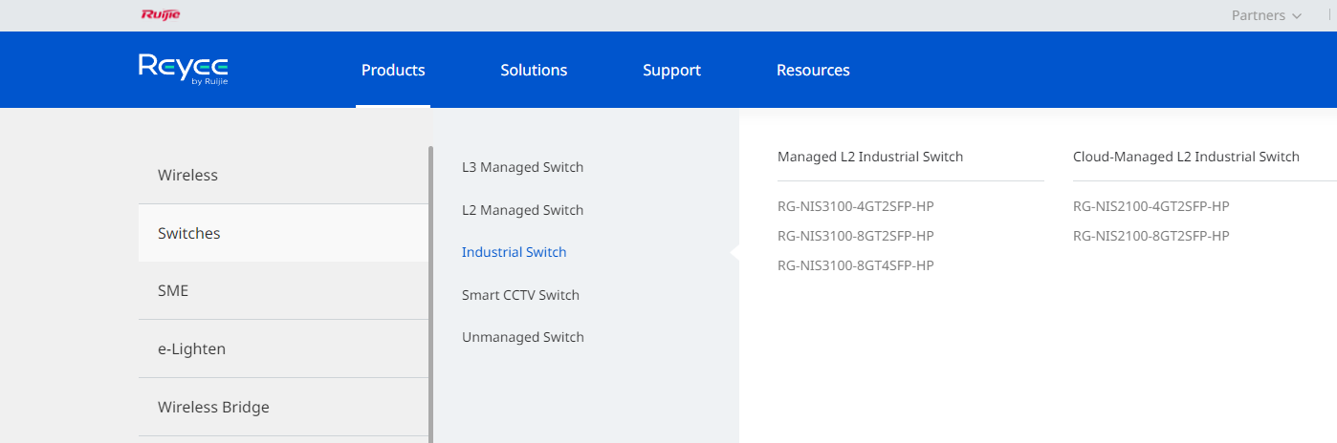The height and width of the screenshot is (443, 1337).
Task: Select the Wireless category
Action: pos(283,175)
